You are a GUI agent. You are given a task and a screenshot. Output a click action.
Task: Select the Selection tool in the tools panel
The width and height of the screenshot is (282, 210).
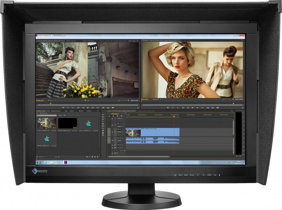[x=103, y=113]
